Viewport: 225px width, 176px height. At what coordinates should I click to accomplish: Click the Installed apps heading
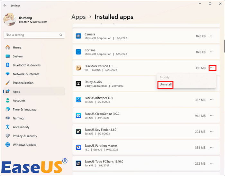114,17
